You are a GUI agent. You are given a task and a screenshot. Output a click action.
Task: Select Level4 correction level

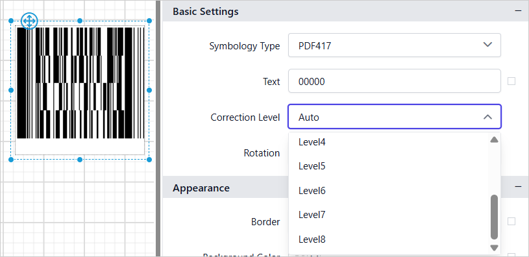389,142
